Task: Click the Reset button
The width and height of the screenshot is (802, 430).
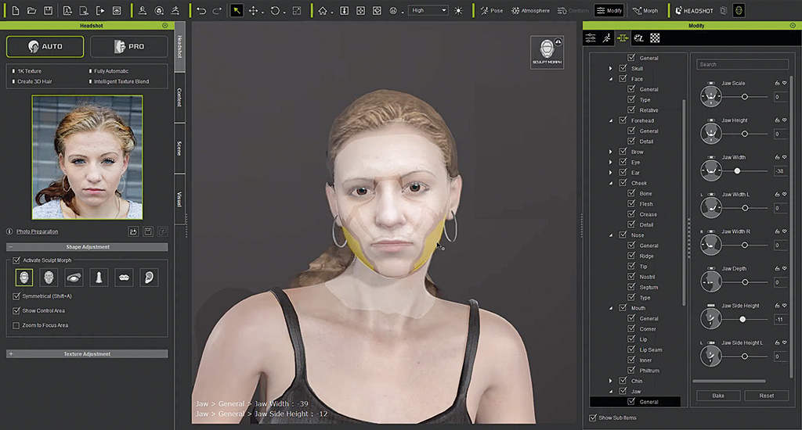Action: pyautogui.click(x=766, y=396)
